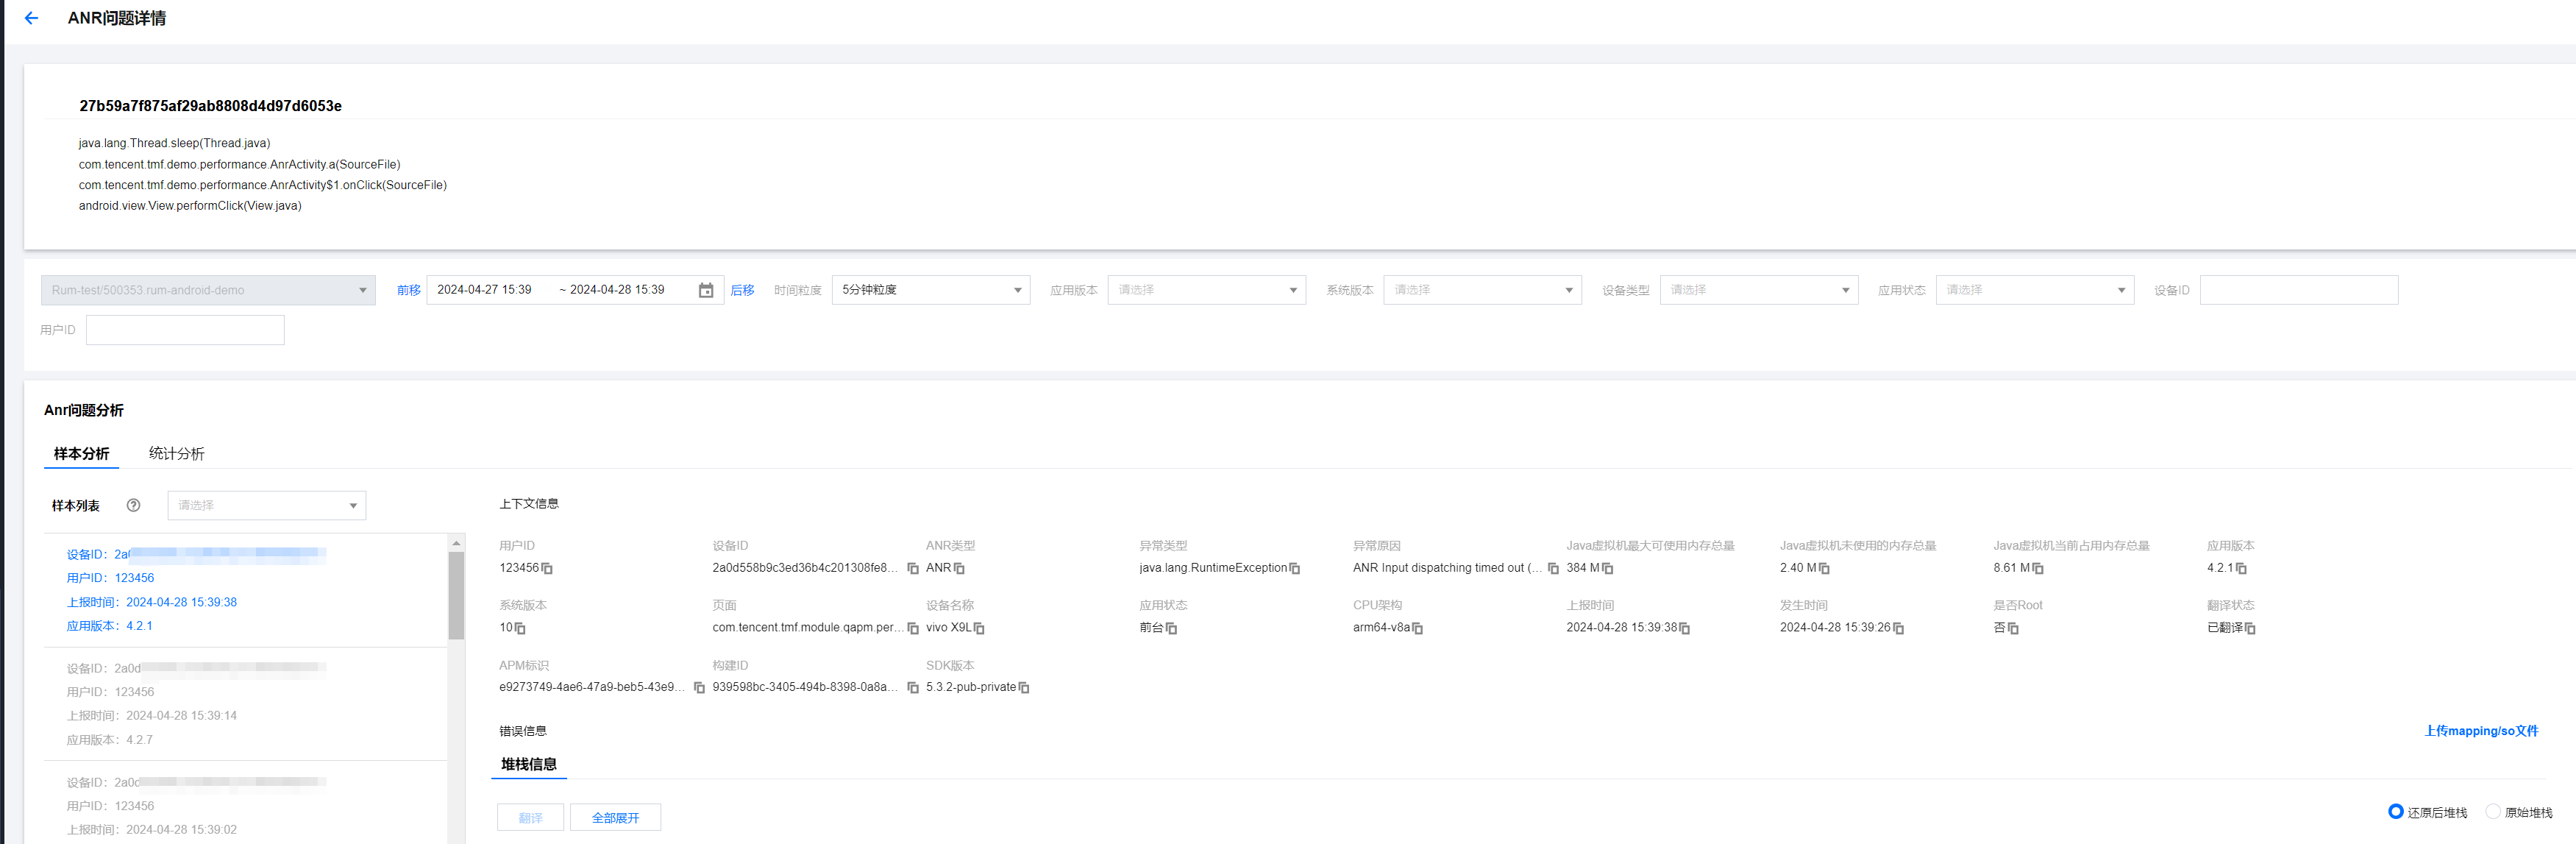Copy the 384 M max memory value

click(x=1607, y=568)
